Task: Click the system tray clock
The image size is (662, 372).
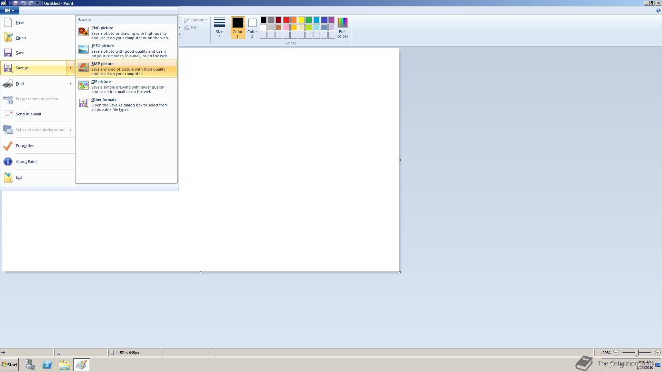Action: point(645,365)
